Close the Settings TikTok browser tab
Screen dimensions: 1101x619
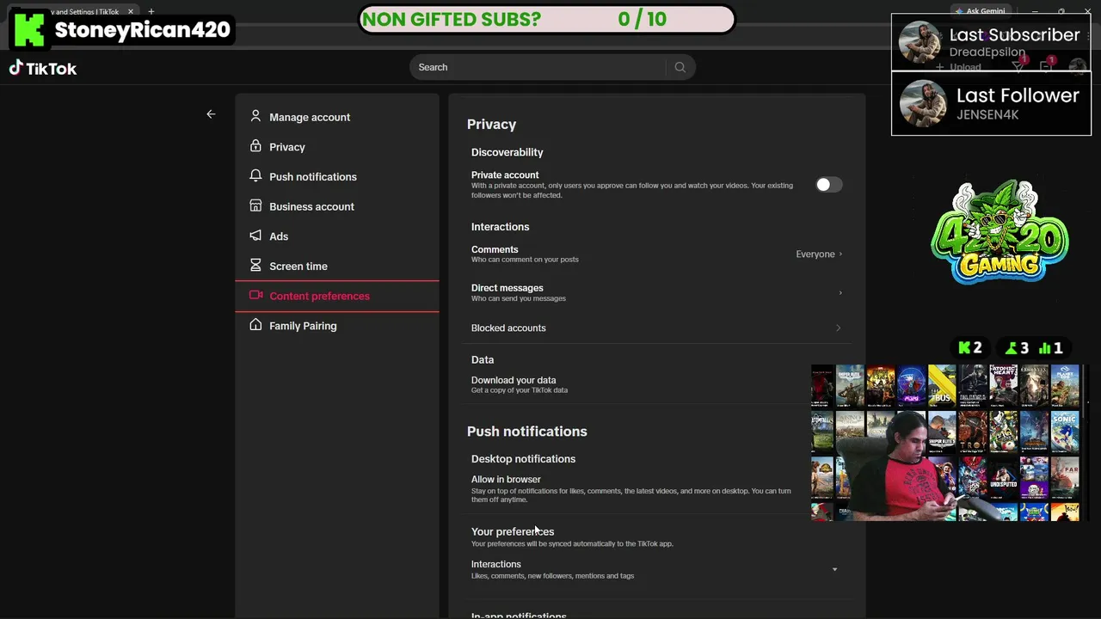coord(131,11)
